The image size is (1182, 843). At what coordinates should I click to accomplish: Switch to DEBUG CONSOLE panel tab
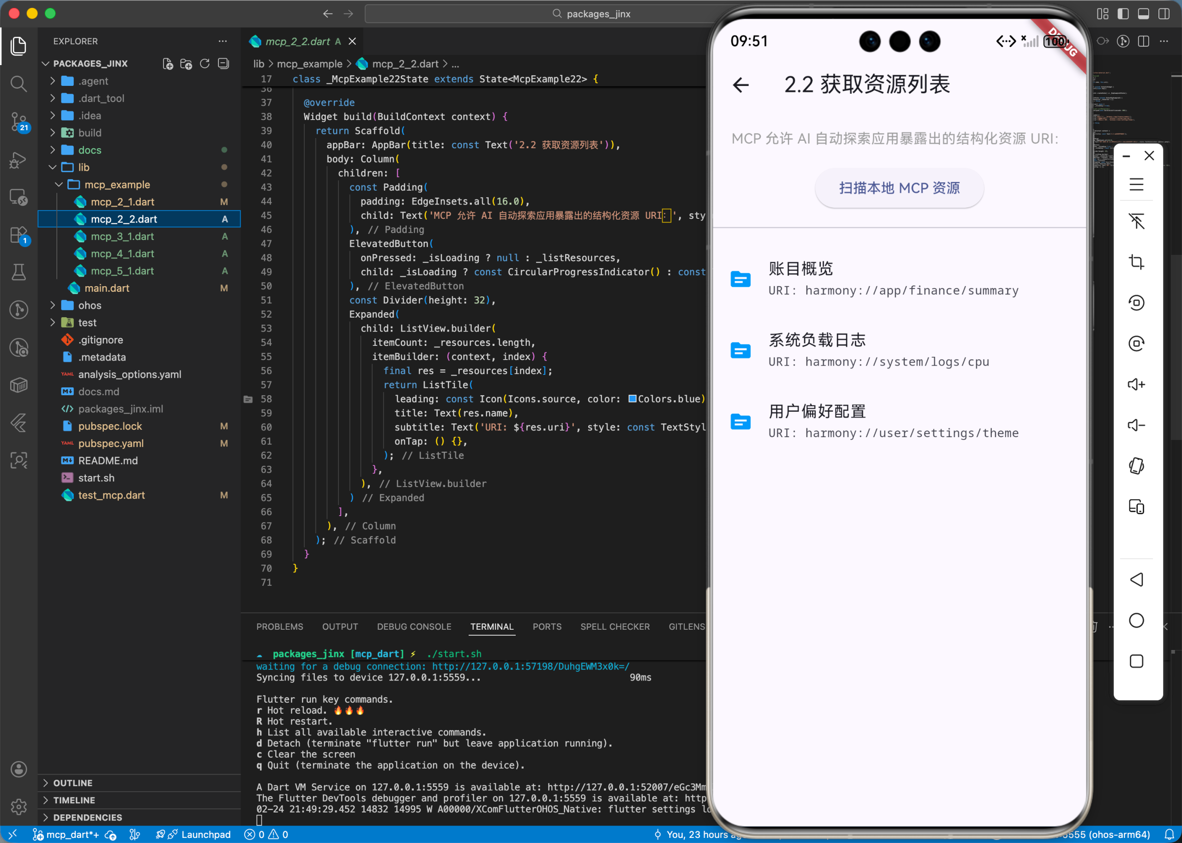pyautogui.click(x=414, y=626)
